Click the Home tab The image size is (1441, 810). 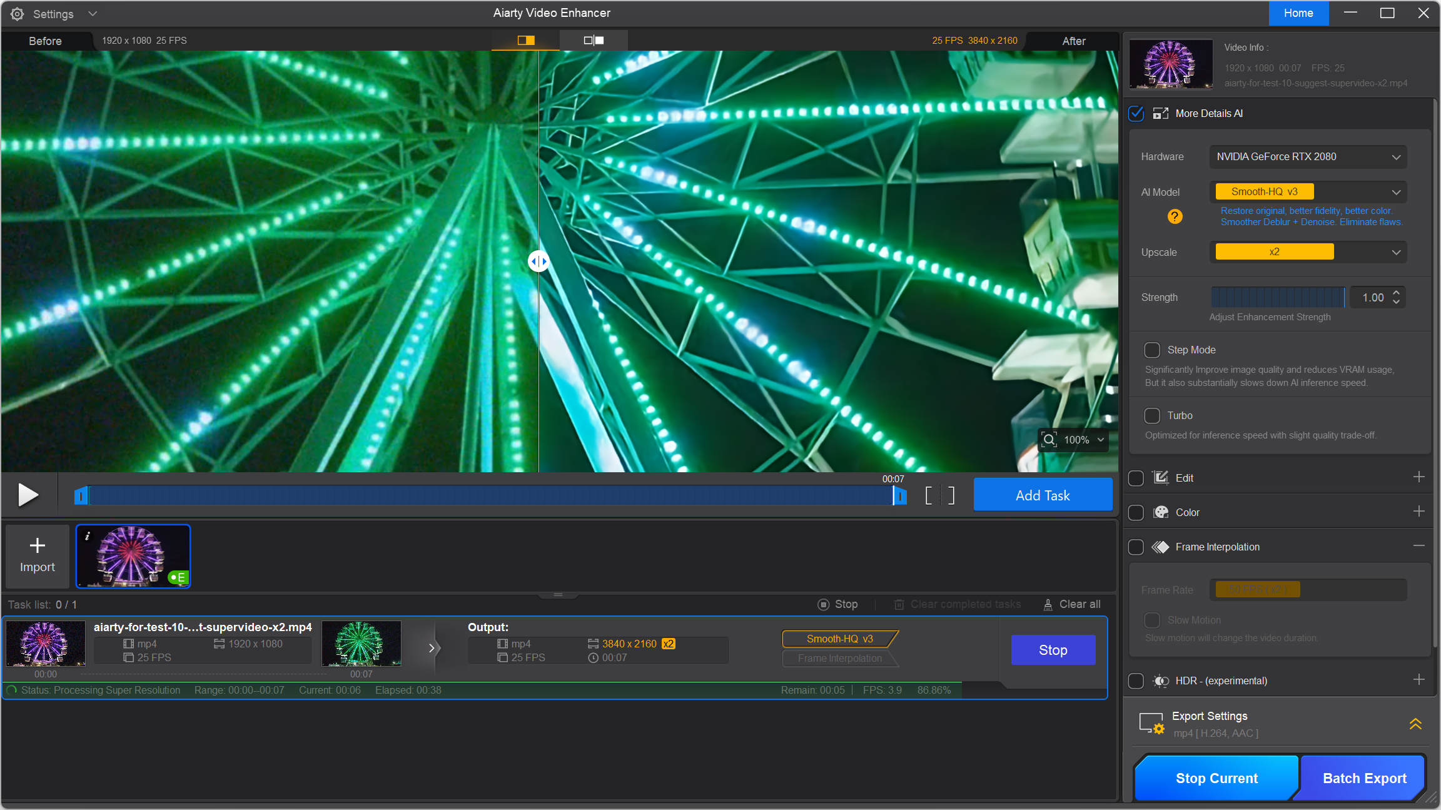pos(1298,13)
